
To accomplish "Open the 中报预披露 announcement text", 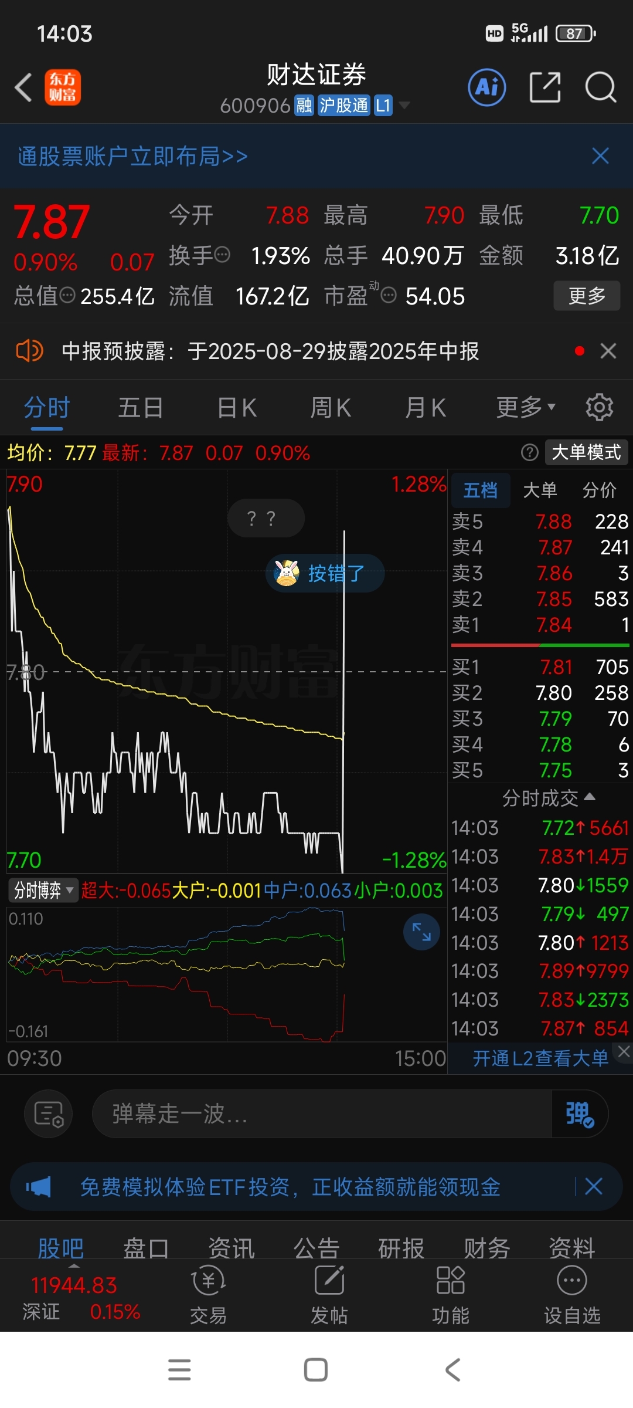I will point(270,351).
